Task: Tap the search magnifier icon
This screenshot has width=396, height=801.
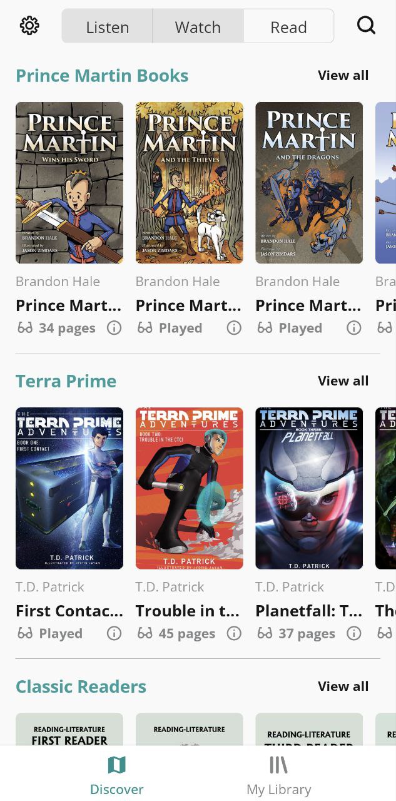Action: click(366, 26)
